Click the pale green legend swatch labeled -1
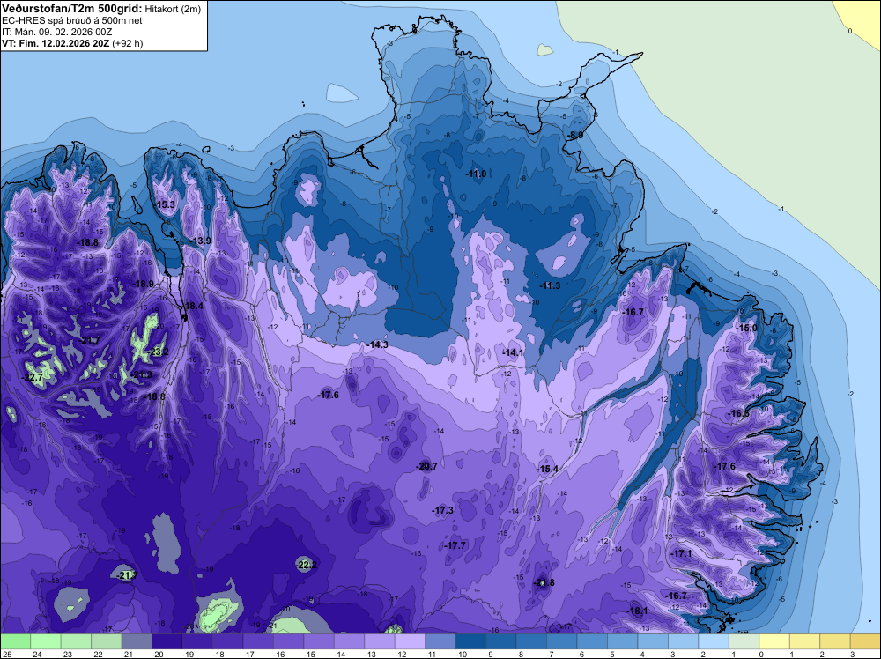Screen dimensions: 881x659 [x=744, y=641]
